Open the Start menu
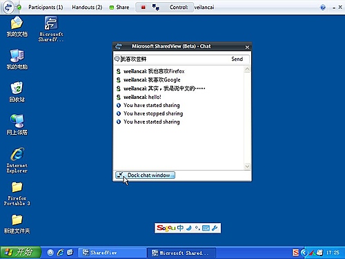This screenshot has height=259, width=345. point(20,252)
